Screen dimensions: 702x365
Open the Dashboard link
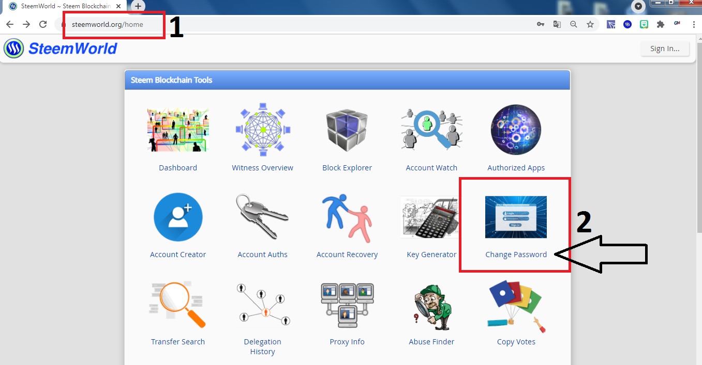(178, 168)
